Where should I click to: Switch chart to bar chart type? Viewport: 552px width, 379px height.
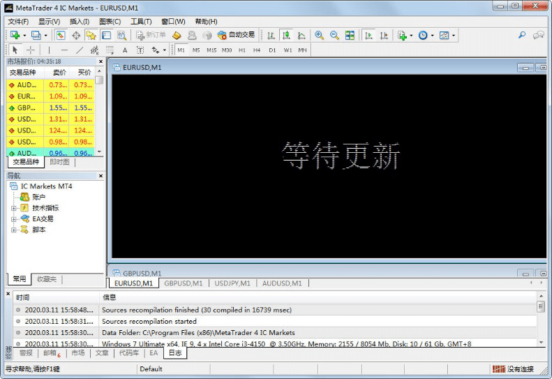pos(271,35)
